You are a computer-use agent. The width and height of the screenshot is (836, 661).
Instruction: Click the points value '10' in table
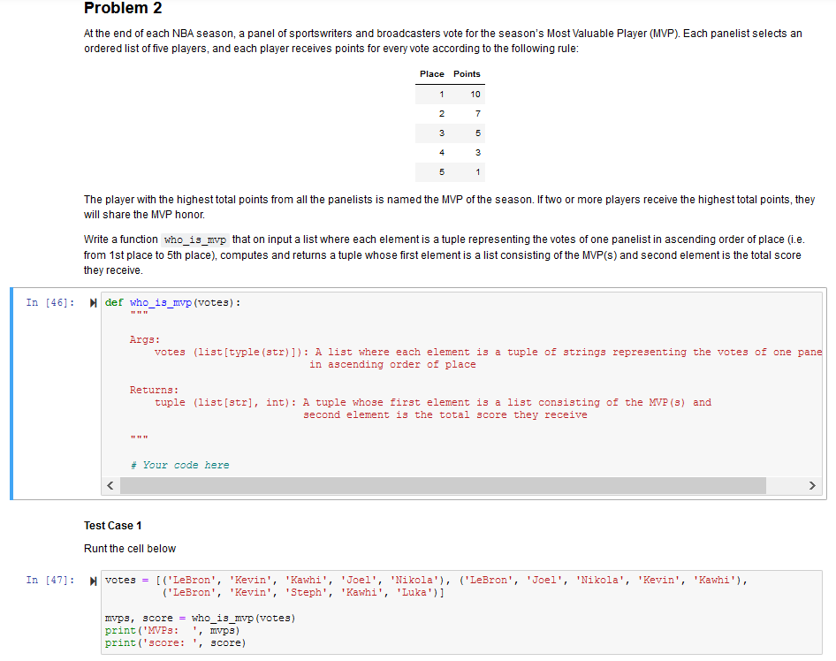(x=475, y=95)
